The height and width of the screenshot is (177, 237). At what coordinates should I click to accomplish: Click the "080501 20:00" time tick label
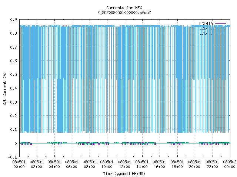coord(194,164)
